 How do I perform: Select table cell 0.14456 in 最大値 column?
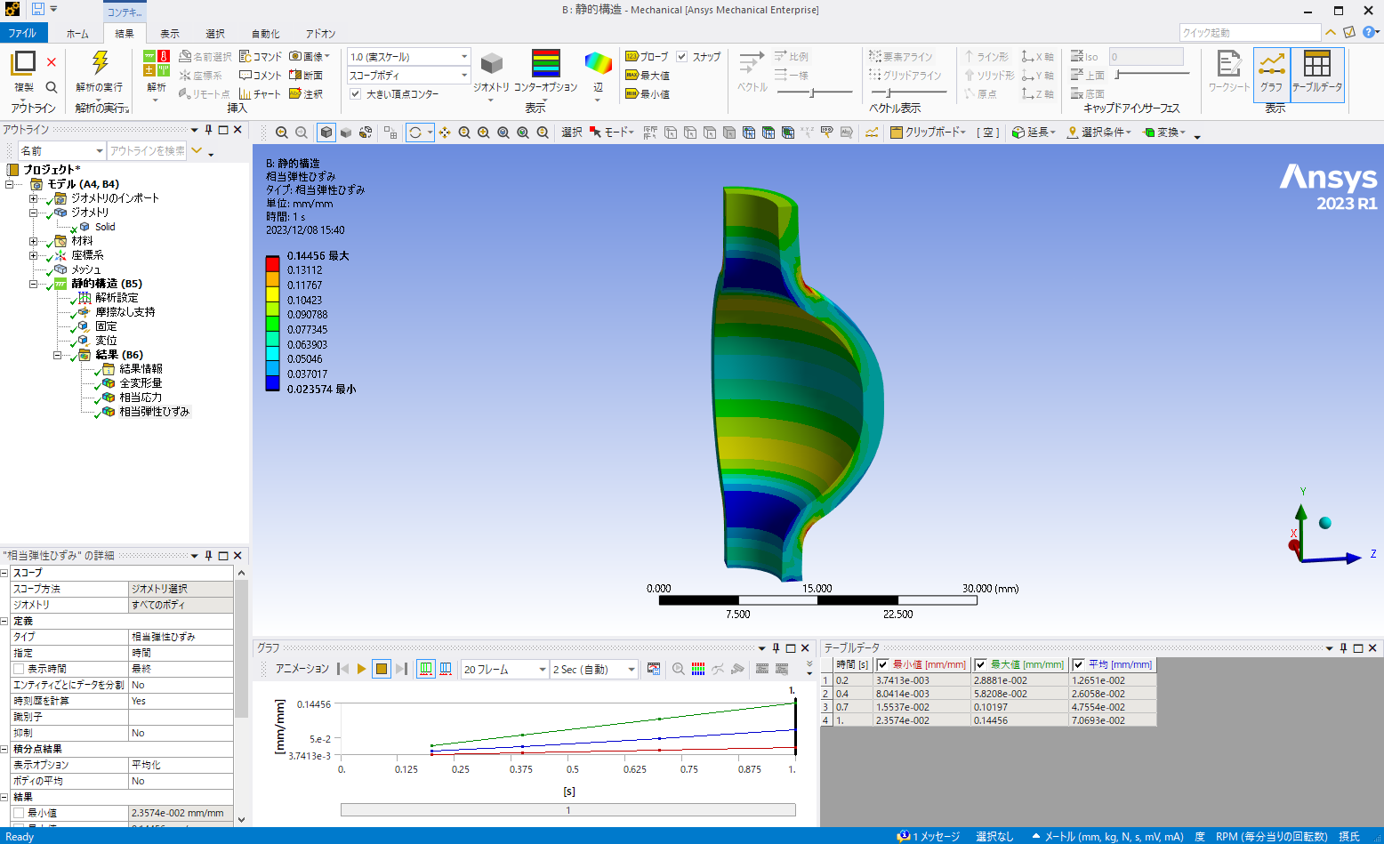click(1019, 720)
